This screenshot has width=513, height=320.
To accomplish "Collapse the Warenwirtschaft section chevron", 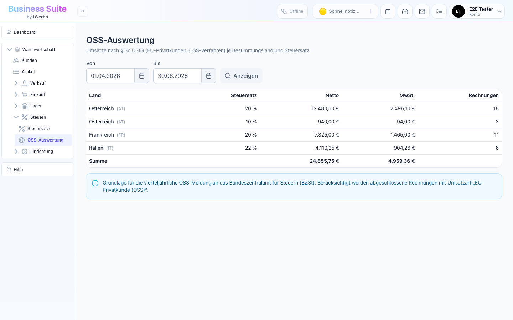I will [x=10, y=50].
